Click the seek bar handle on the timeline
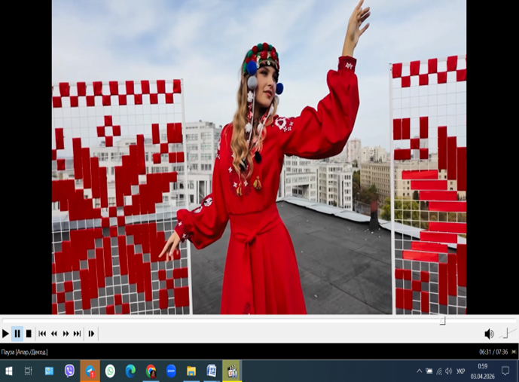The width and height of the screenshot is (519, 382). (x=442, y=321)
